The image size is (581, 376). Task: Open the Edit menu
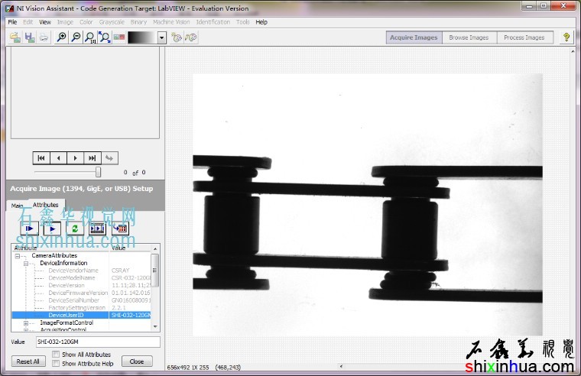pos(28,22)
